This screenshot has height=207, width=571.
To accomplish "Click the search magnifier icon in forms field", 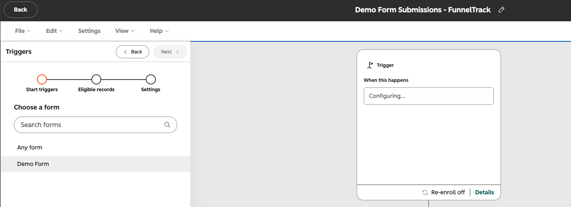I will point(167,125).
